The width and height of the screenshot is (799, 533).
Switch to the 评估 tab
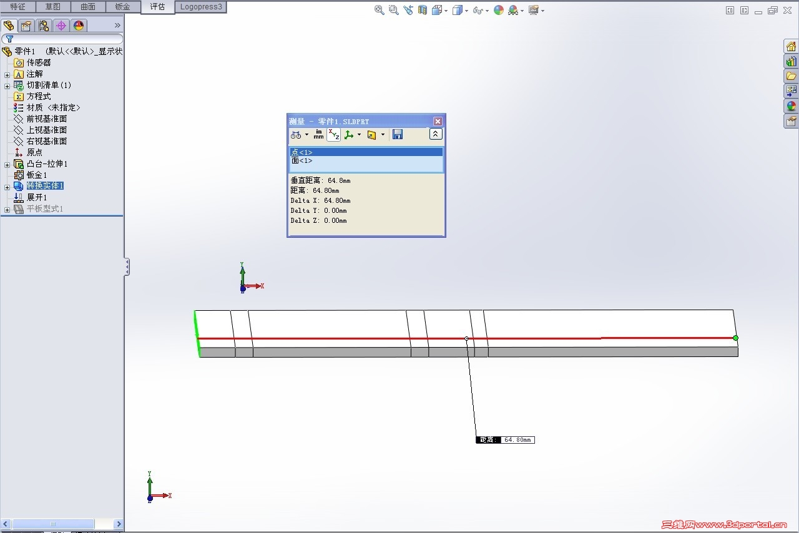157,7
